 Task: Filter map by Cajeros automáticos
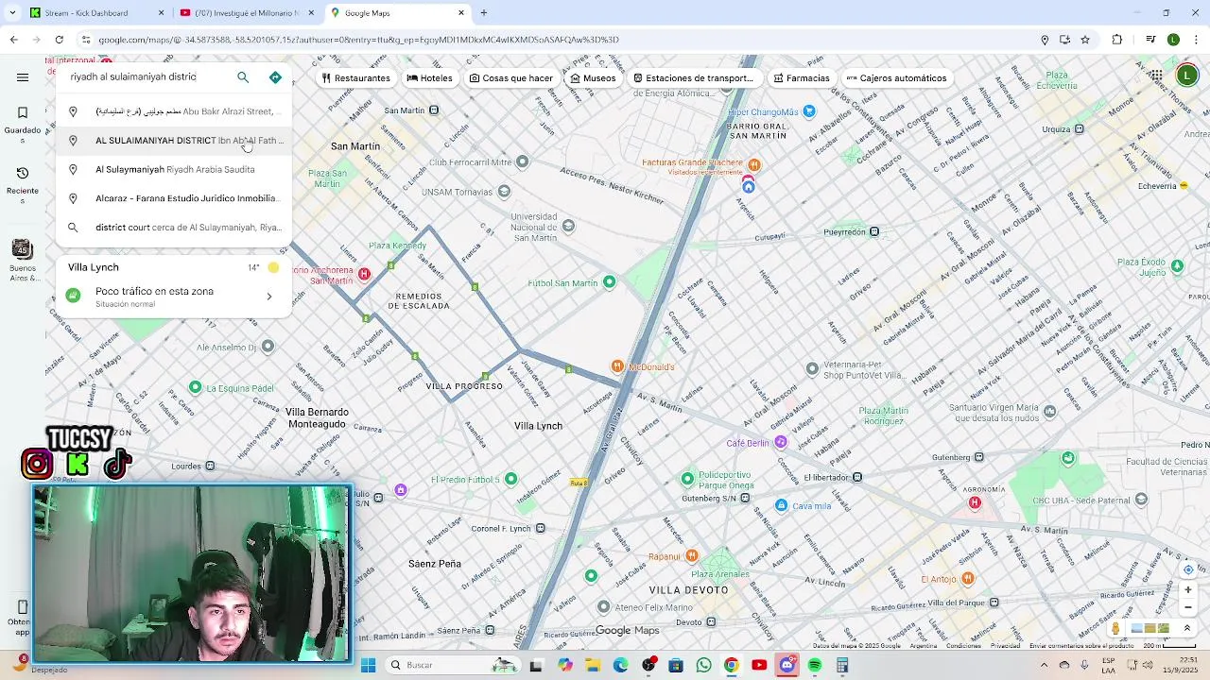tap(896, 78)
